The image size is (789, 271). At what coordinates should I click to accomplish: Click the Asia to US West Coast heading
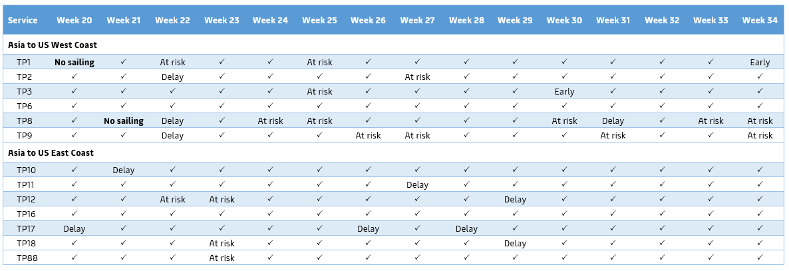53,45
